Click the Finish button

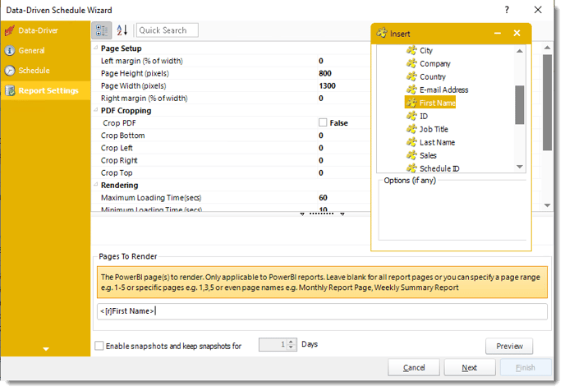pyautogui.click(x=525, y=367)
